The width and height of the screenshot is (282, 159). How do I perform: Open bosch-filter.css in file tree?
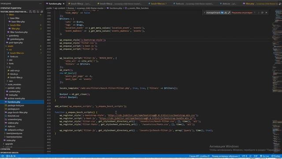16,53
